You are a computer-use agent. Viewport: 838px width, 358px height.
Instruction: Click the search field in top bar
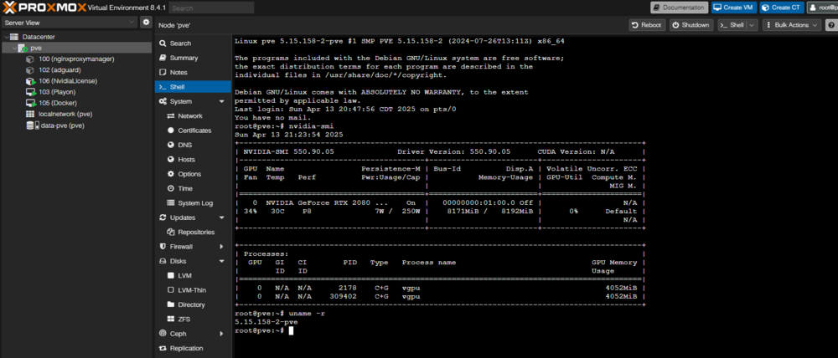click(x=212, y=8)
